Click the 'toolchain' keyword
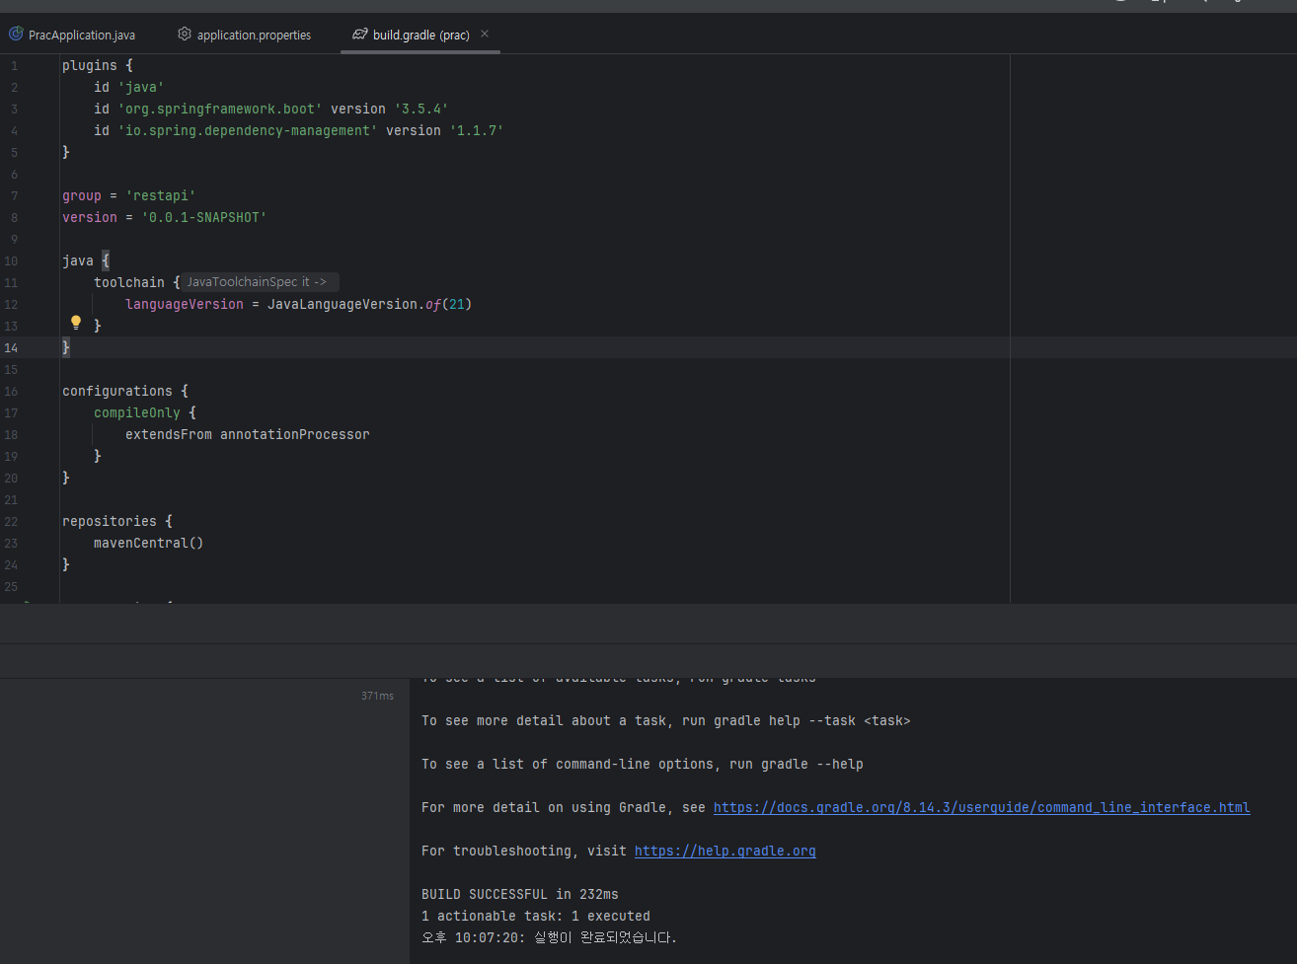 coord(129,282)
